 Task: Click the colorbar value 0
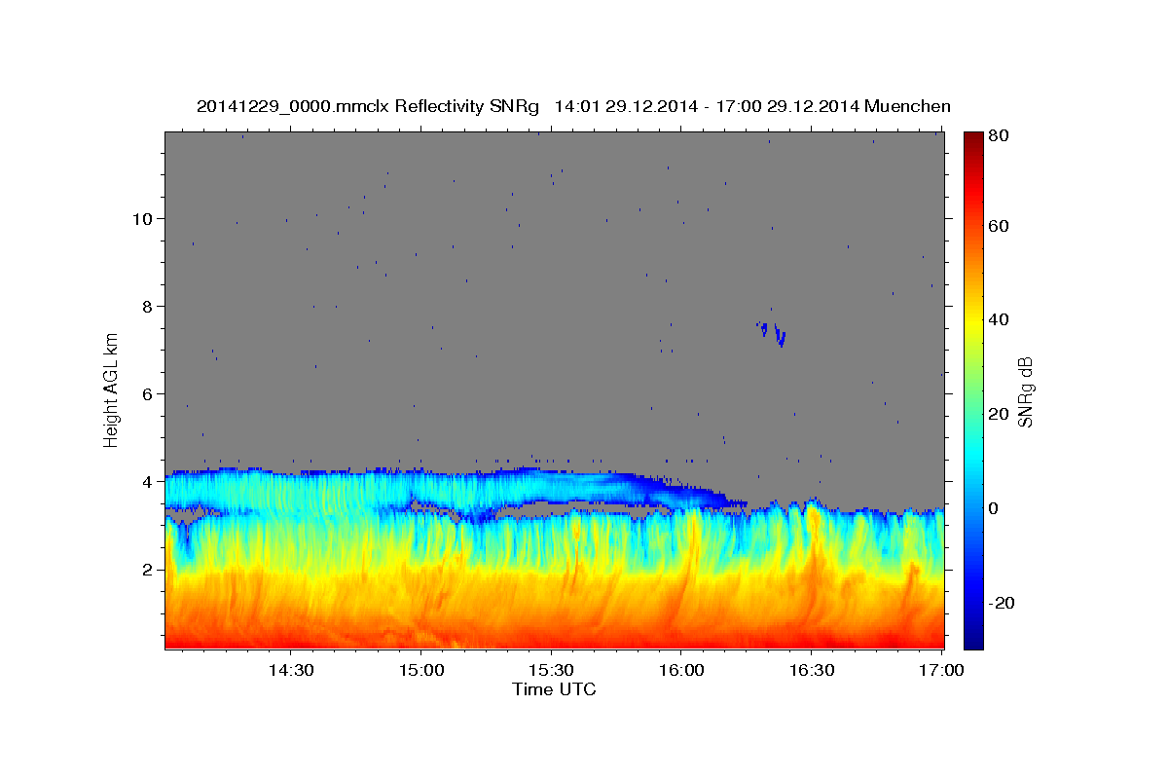pyautogui.click(x=995, y=508)
